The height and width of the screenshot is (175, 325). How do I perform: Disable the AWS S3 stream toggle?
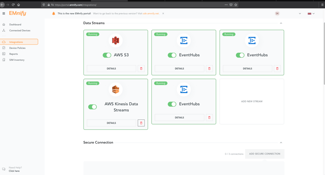[107, 55]
